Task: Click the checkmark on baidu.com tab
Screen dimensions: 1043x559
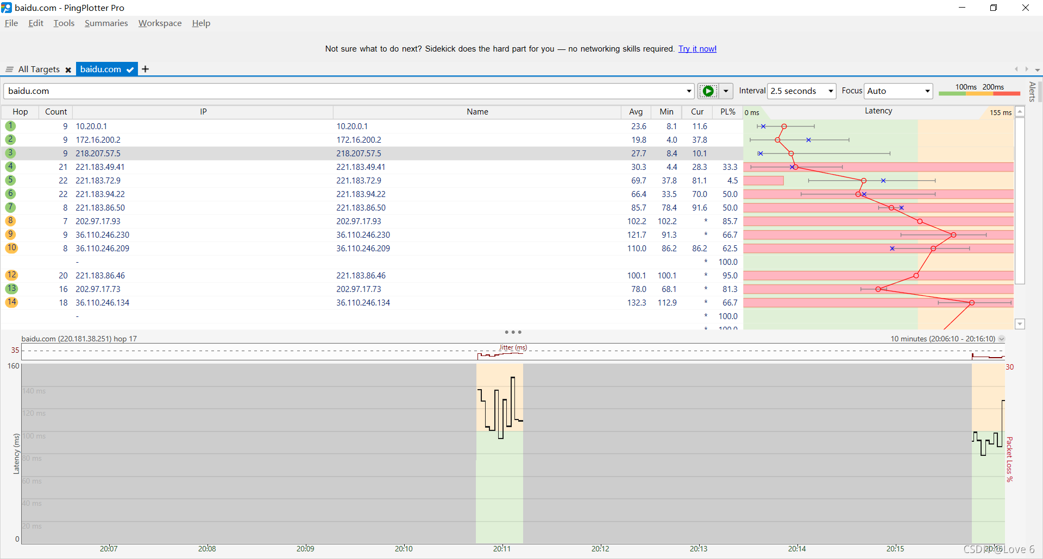Action: pos(130,69)
